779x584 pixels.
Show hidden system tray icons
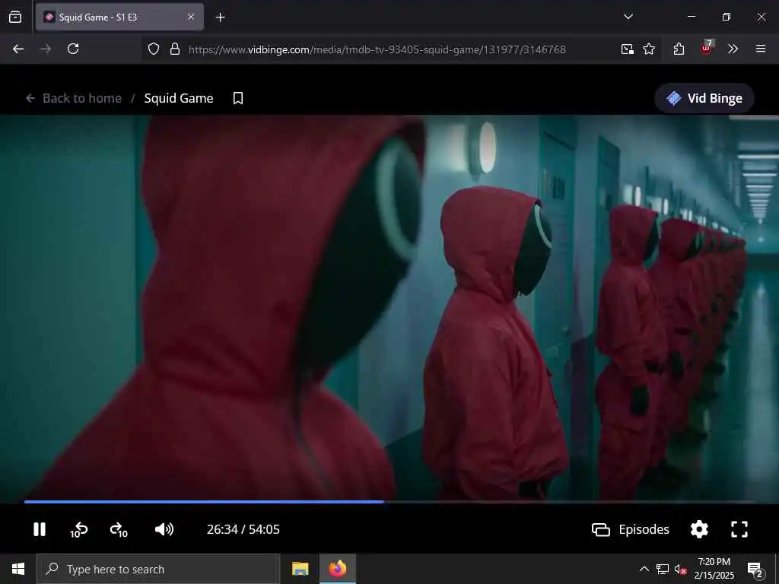click(644, 569)
